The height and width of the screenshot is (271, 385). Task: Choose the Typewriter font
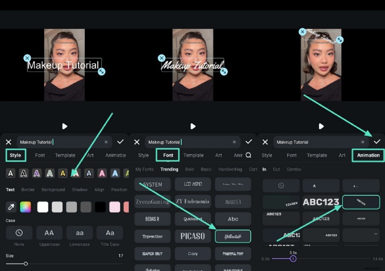[153, 236]
